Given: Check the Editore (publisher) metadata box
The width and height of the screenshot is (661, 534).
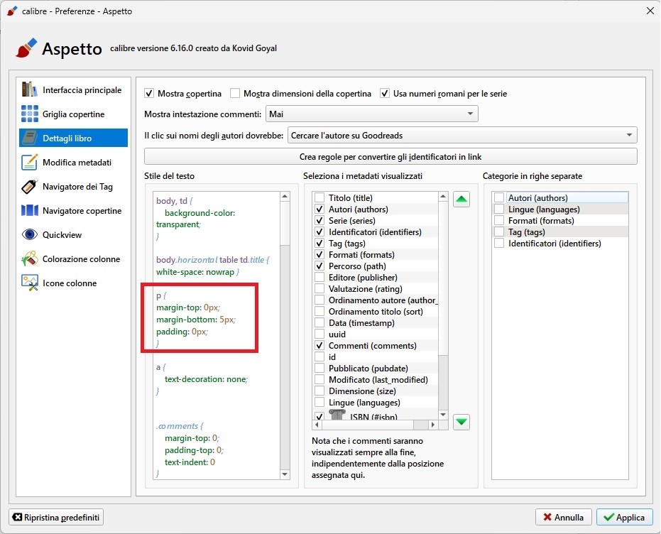Looking at the screenshot, I should click(x=319, y=278).
